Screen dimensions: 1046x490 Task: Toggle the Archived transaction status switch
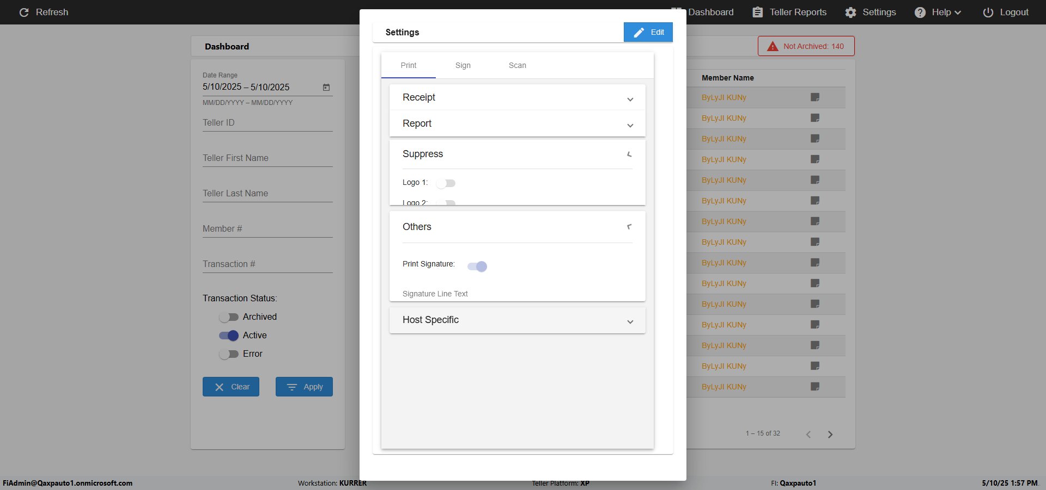[x=229, y=317]
